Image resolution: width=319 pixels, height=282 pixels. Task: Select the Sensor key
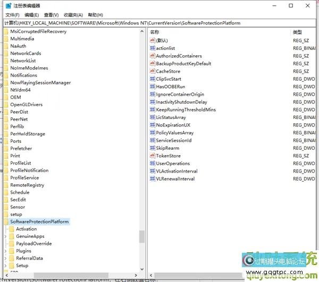(x=18, y=207)
